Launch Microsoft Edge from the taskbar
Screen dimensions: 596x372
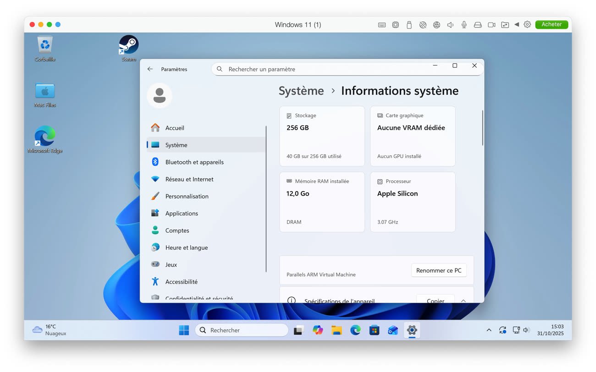[355, 330]
